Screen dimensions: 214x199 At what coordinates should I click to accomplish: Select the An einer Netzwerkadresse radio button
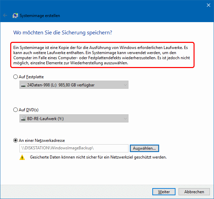[x=16, y=140]
